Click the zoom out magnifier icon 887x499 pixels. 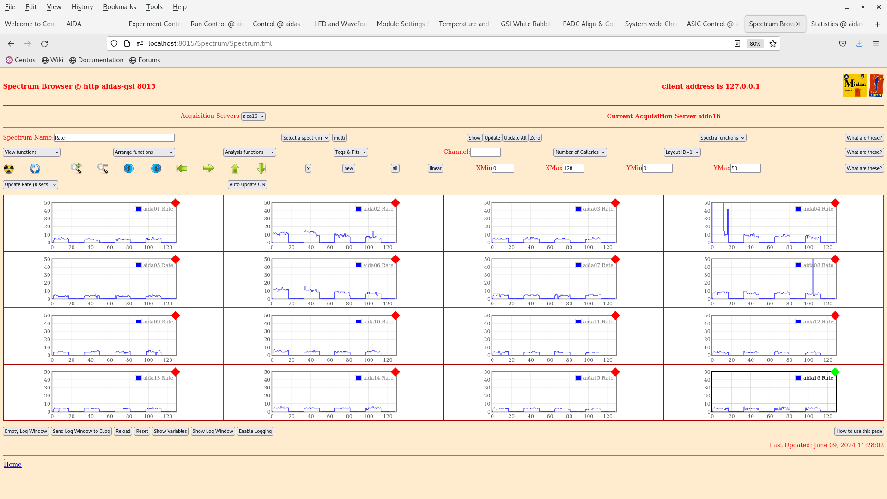coord(103,169)
